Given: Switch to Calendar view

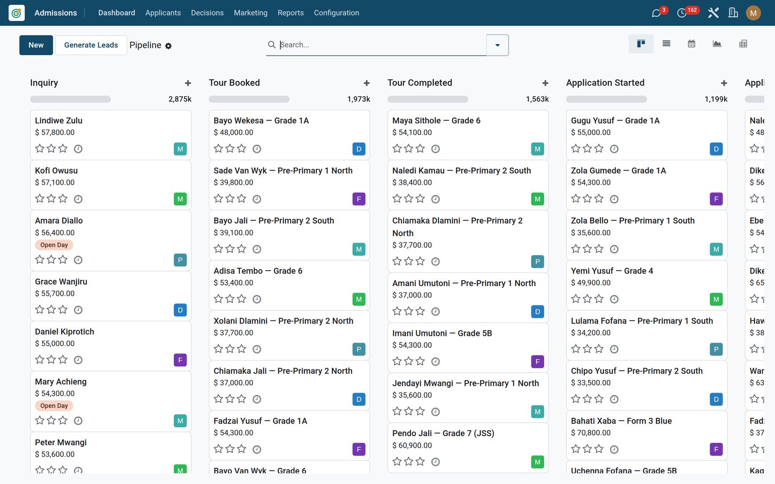Looking at the screenshot, I should [692, 44].
